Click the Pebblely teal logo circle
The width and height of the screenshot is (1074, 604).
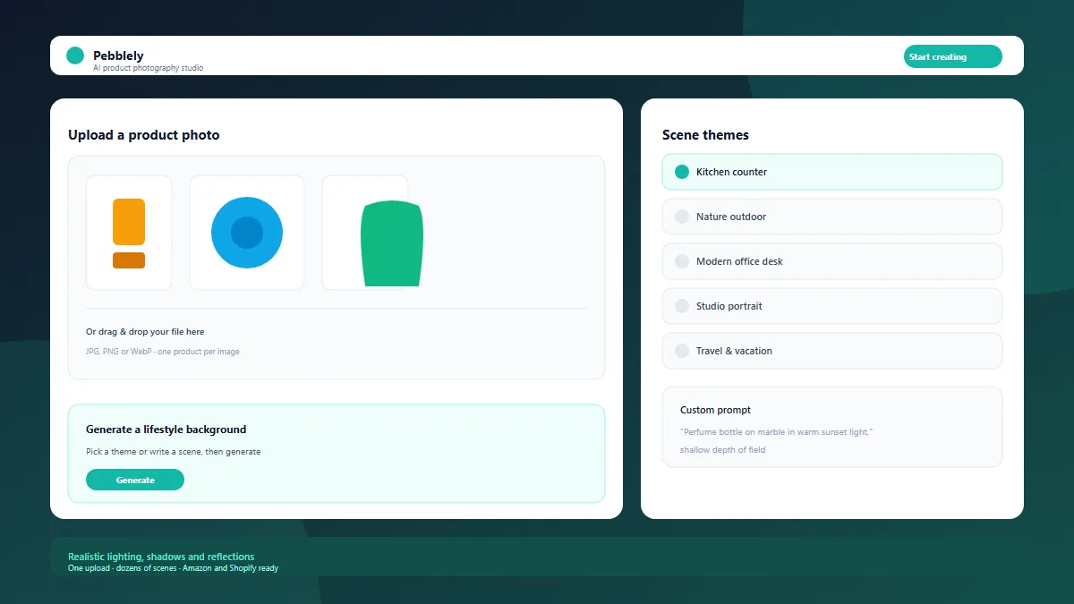pyautogui.click(x=75, y=55)
